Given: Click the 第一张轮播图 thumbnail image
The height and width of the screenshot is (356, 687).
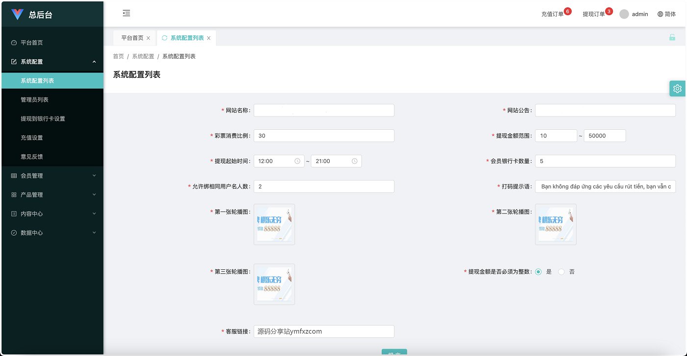Looking at the screenshot, I should coord(274,224).
